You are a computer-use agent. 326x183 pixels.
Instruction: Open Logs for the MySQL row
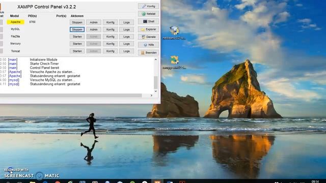126,29
